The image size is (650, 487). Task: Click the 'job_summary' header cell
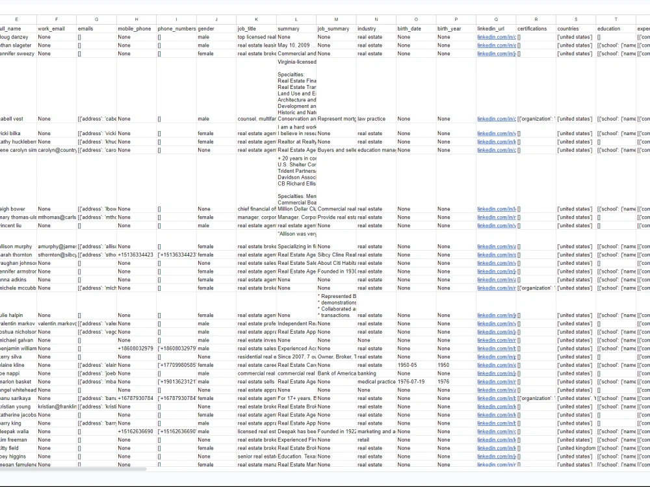click(x=336, y=29)
